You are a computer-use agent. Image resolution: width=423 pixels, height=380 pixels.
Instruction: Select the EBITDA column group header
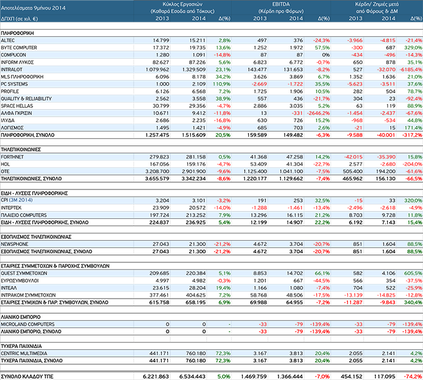click(281, 4)
